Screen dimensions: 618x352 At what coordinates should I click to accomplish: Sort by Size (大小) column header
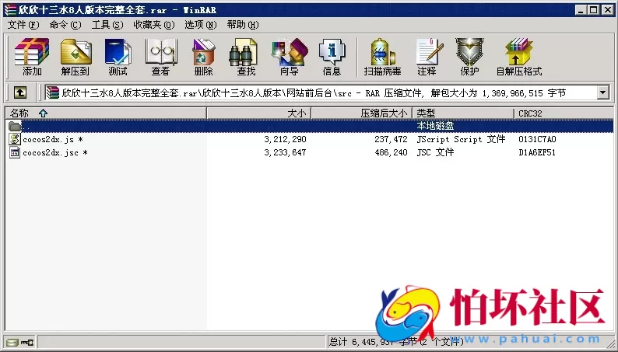(x=259, y=113)
